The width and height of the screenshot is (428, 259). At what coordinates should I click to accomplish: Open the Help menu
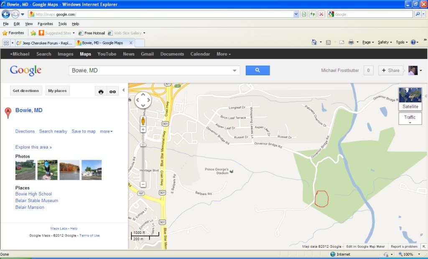(x=75, y=24)
